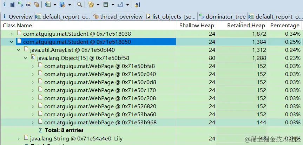
Task: Click the object icon of WebPage @ 0x71e50bfa8
Action: (40, 65)
